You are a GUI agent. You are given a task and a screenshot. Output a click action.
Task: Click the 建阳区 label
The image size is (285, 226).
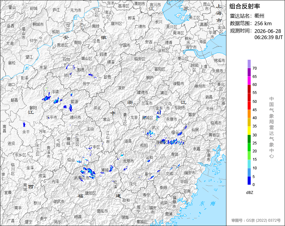[90, 193]
